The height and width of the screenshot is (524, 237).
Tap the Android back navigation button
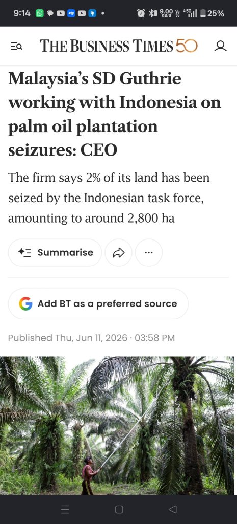coord(172,509)
